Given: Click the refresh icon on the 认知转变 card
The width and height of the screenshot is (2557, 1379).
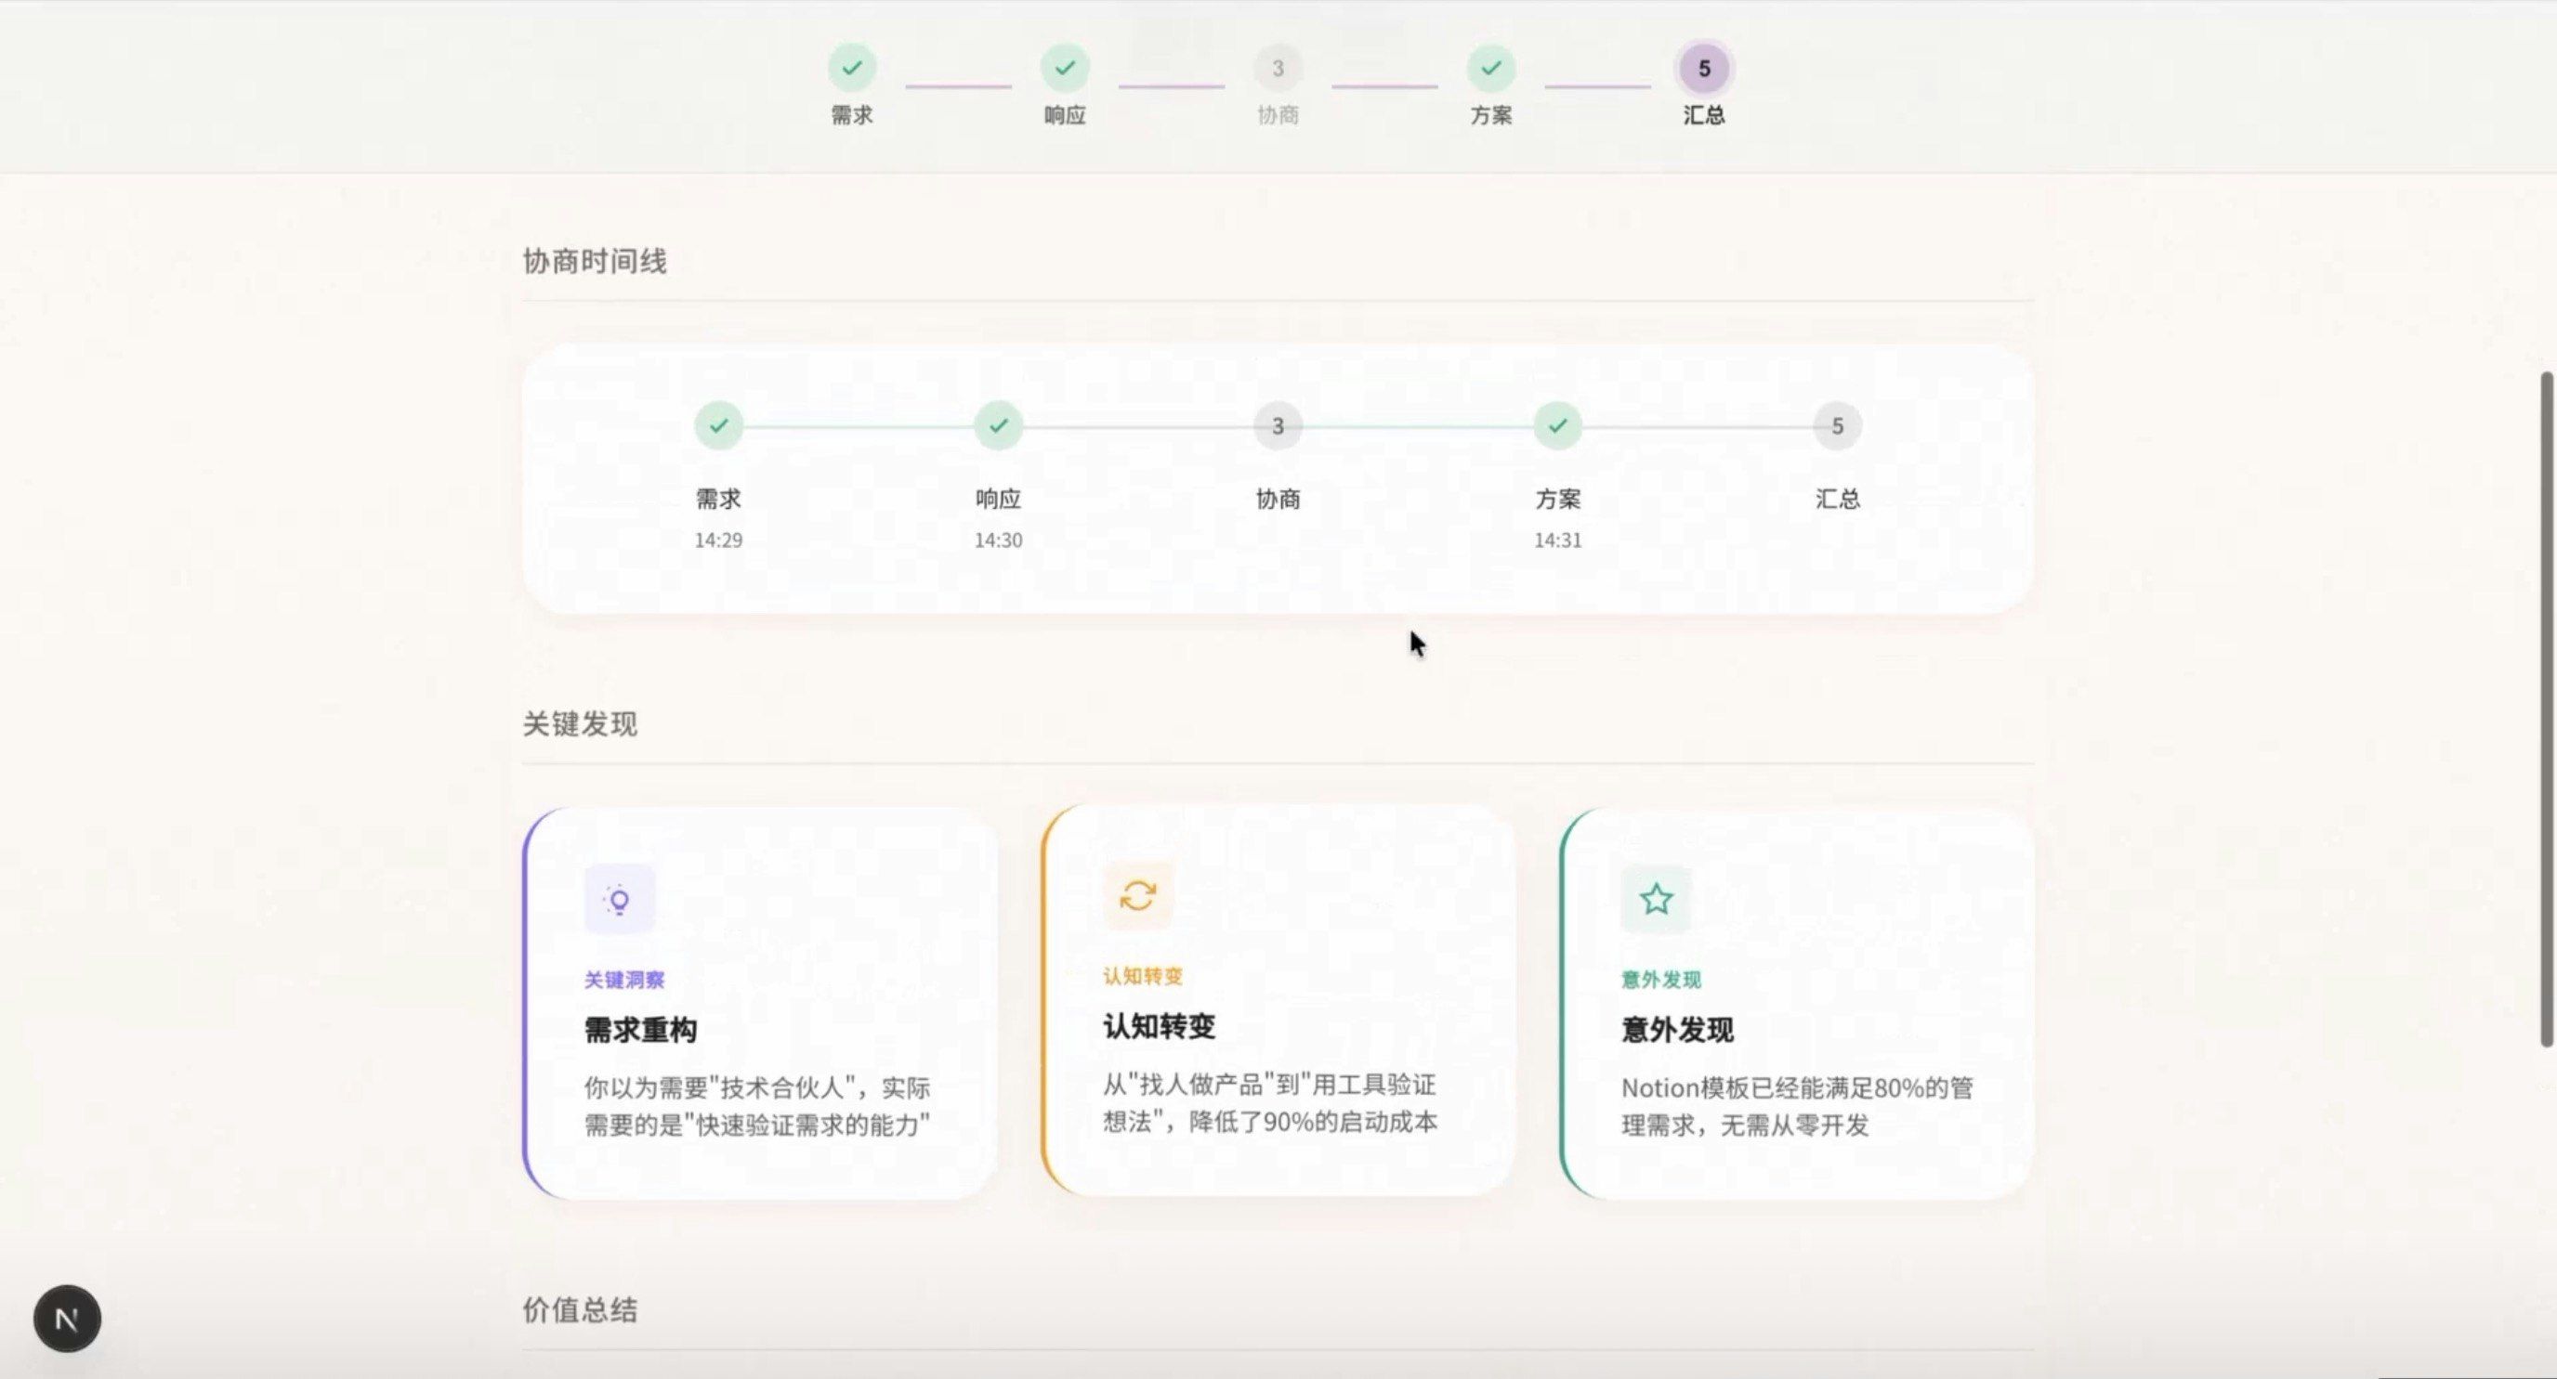Looking at the screenshot, I should pos(1137,895).
